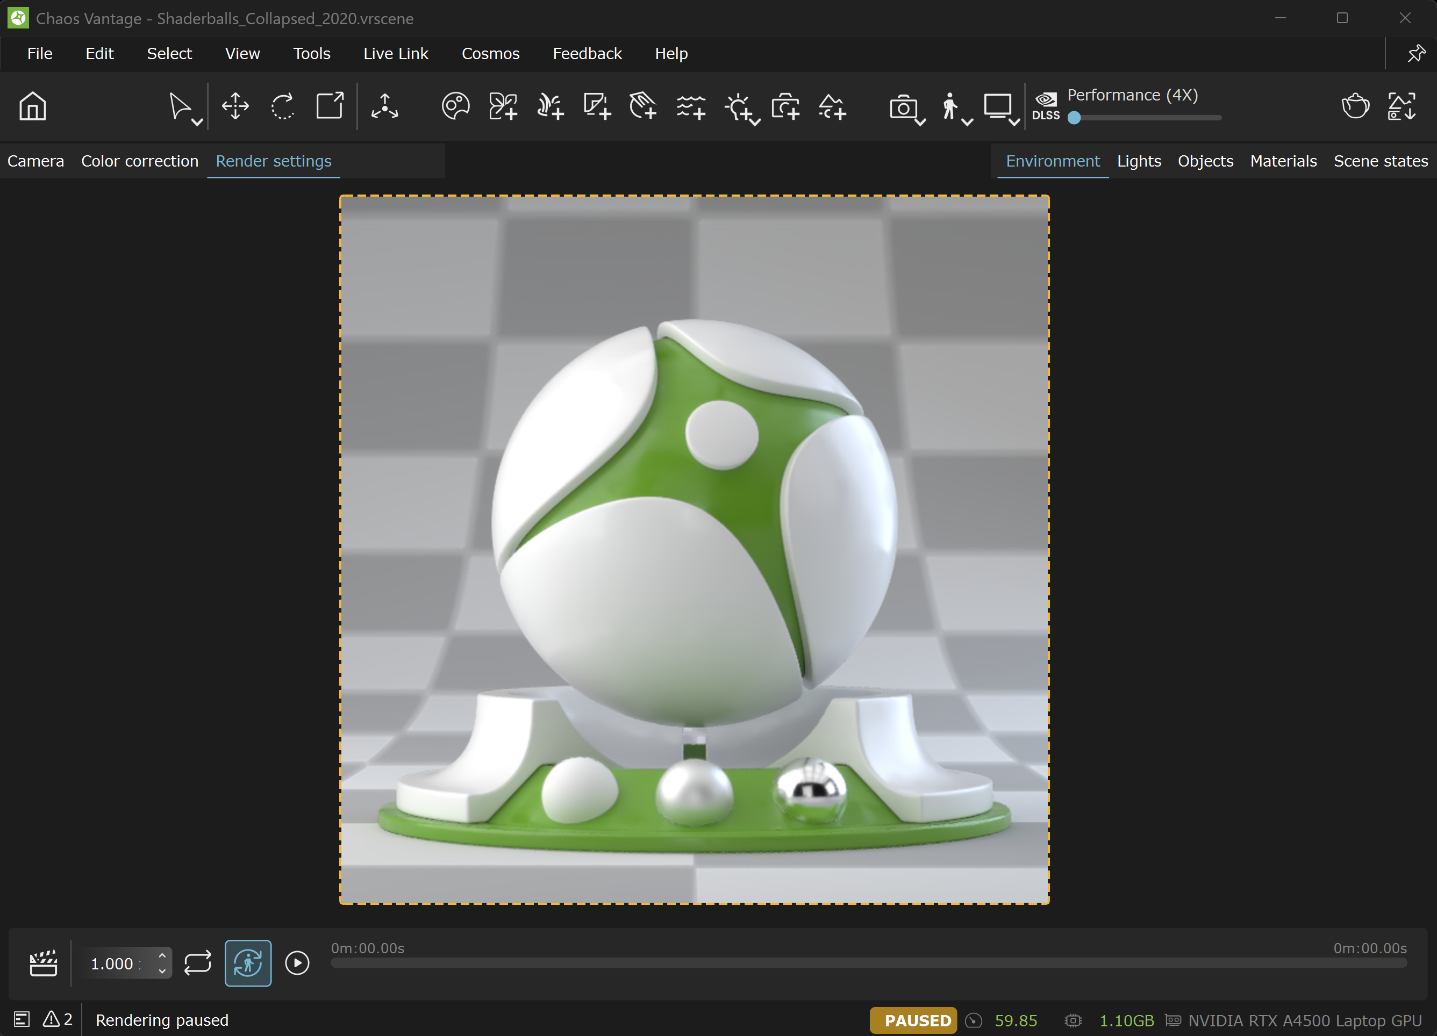The image size is (1437, 1036).
Task: Click the walk navigation person icon
Action: pyautogui.click(x=949, y=106)
